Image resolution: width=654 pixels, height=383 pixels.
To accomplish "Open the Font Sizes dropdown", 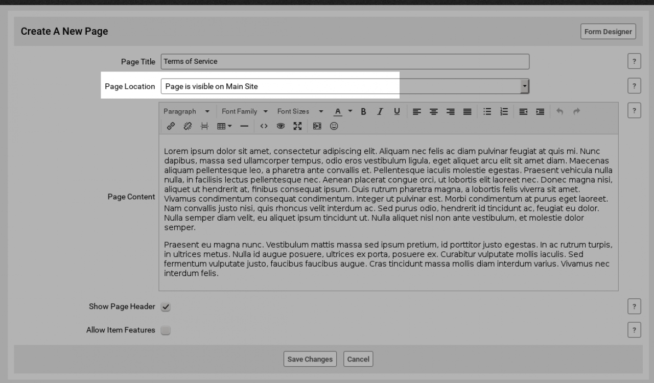I will click(x=300, y=111).
